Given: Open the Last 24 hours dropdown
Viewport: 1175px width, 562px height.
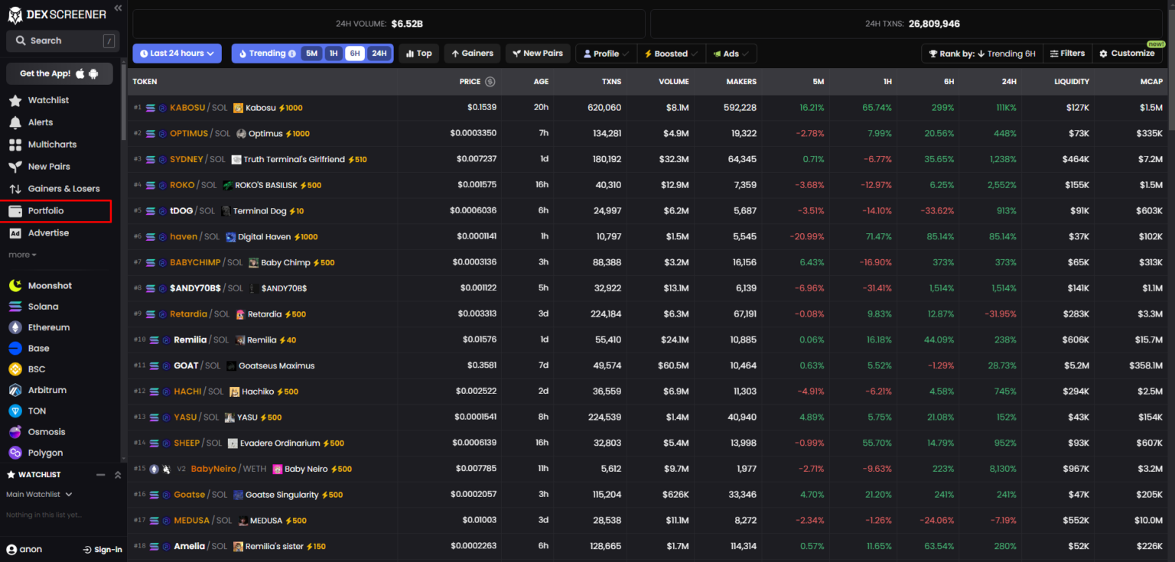Looking at the screenshot, I should click(x=177, y=54).
